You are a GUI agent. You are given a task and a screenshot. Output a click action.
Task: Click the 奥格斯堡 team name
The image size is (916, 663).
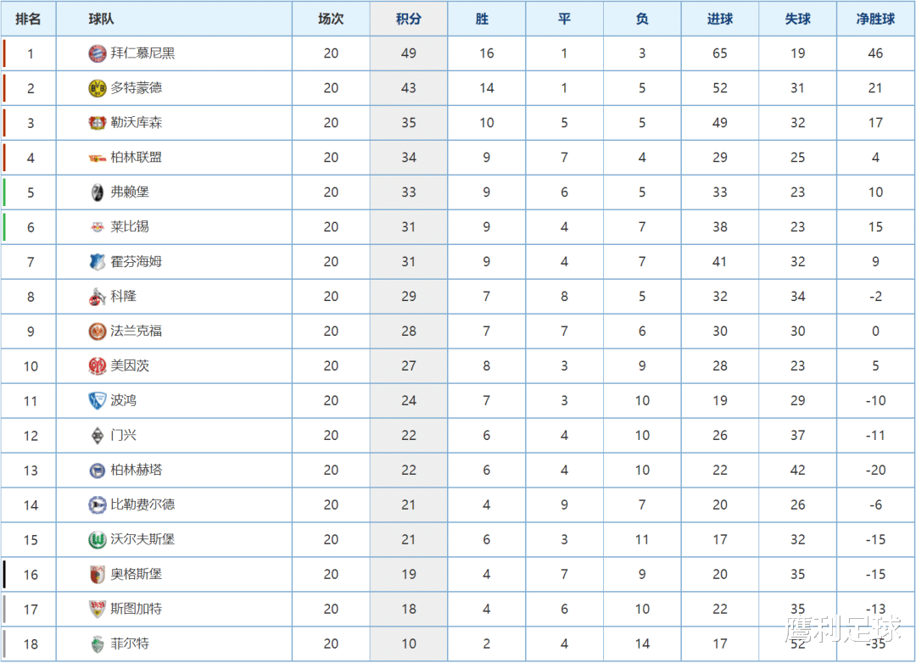[136, 574]
